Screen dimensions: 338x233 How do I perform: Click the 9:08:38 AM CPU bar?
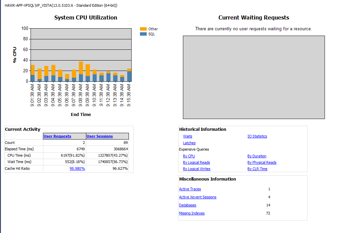(x=81, y=71)
